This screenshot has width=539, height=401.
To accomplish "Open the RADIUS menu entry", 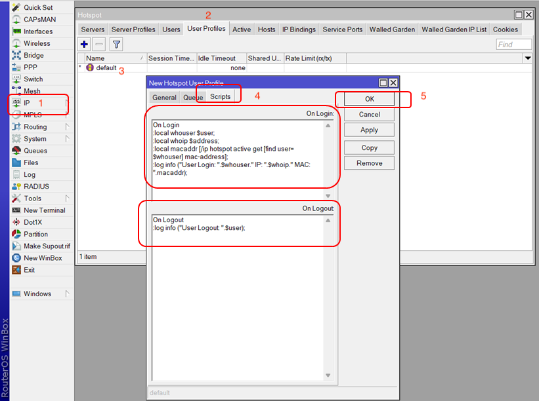I will (37, 186).
